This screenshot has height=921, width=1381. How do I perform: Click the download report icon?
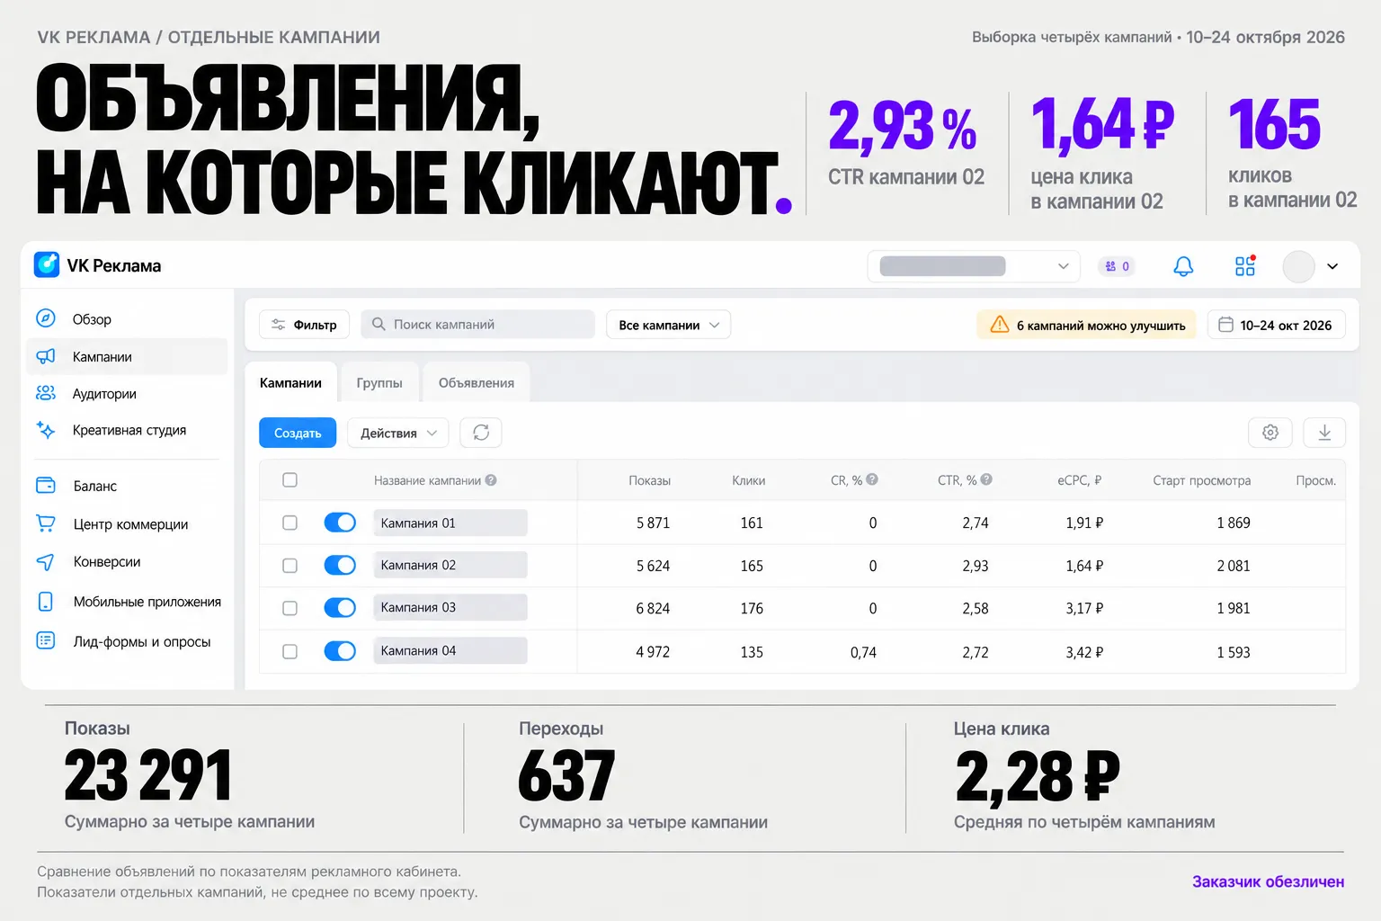[1324, 433]
